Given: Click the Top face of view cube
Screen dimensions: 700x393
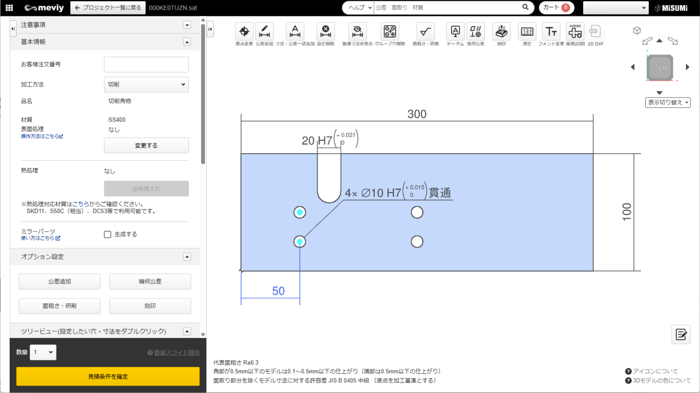Looking at the screenshot, I should coord(660,67).
